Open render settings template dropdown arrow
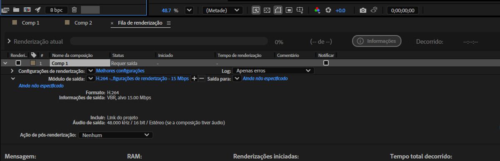Screen dimensions: 500x161 (91, 71)
